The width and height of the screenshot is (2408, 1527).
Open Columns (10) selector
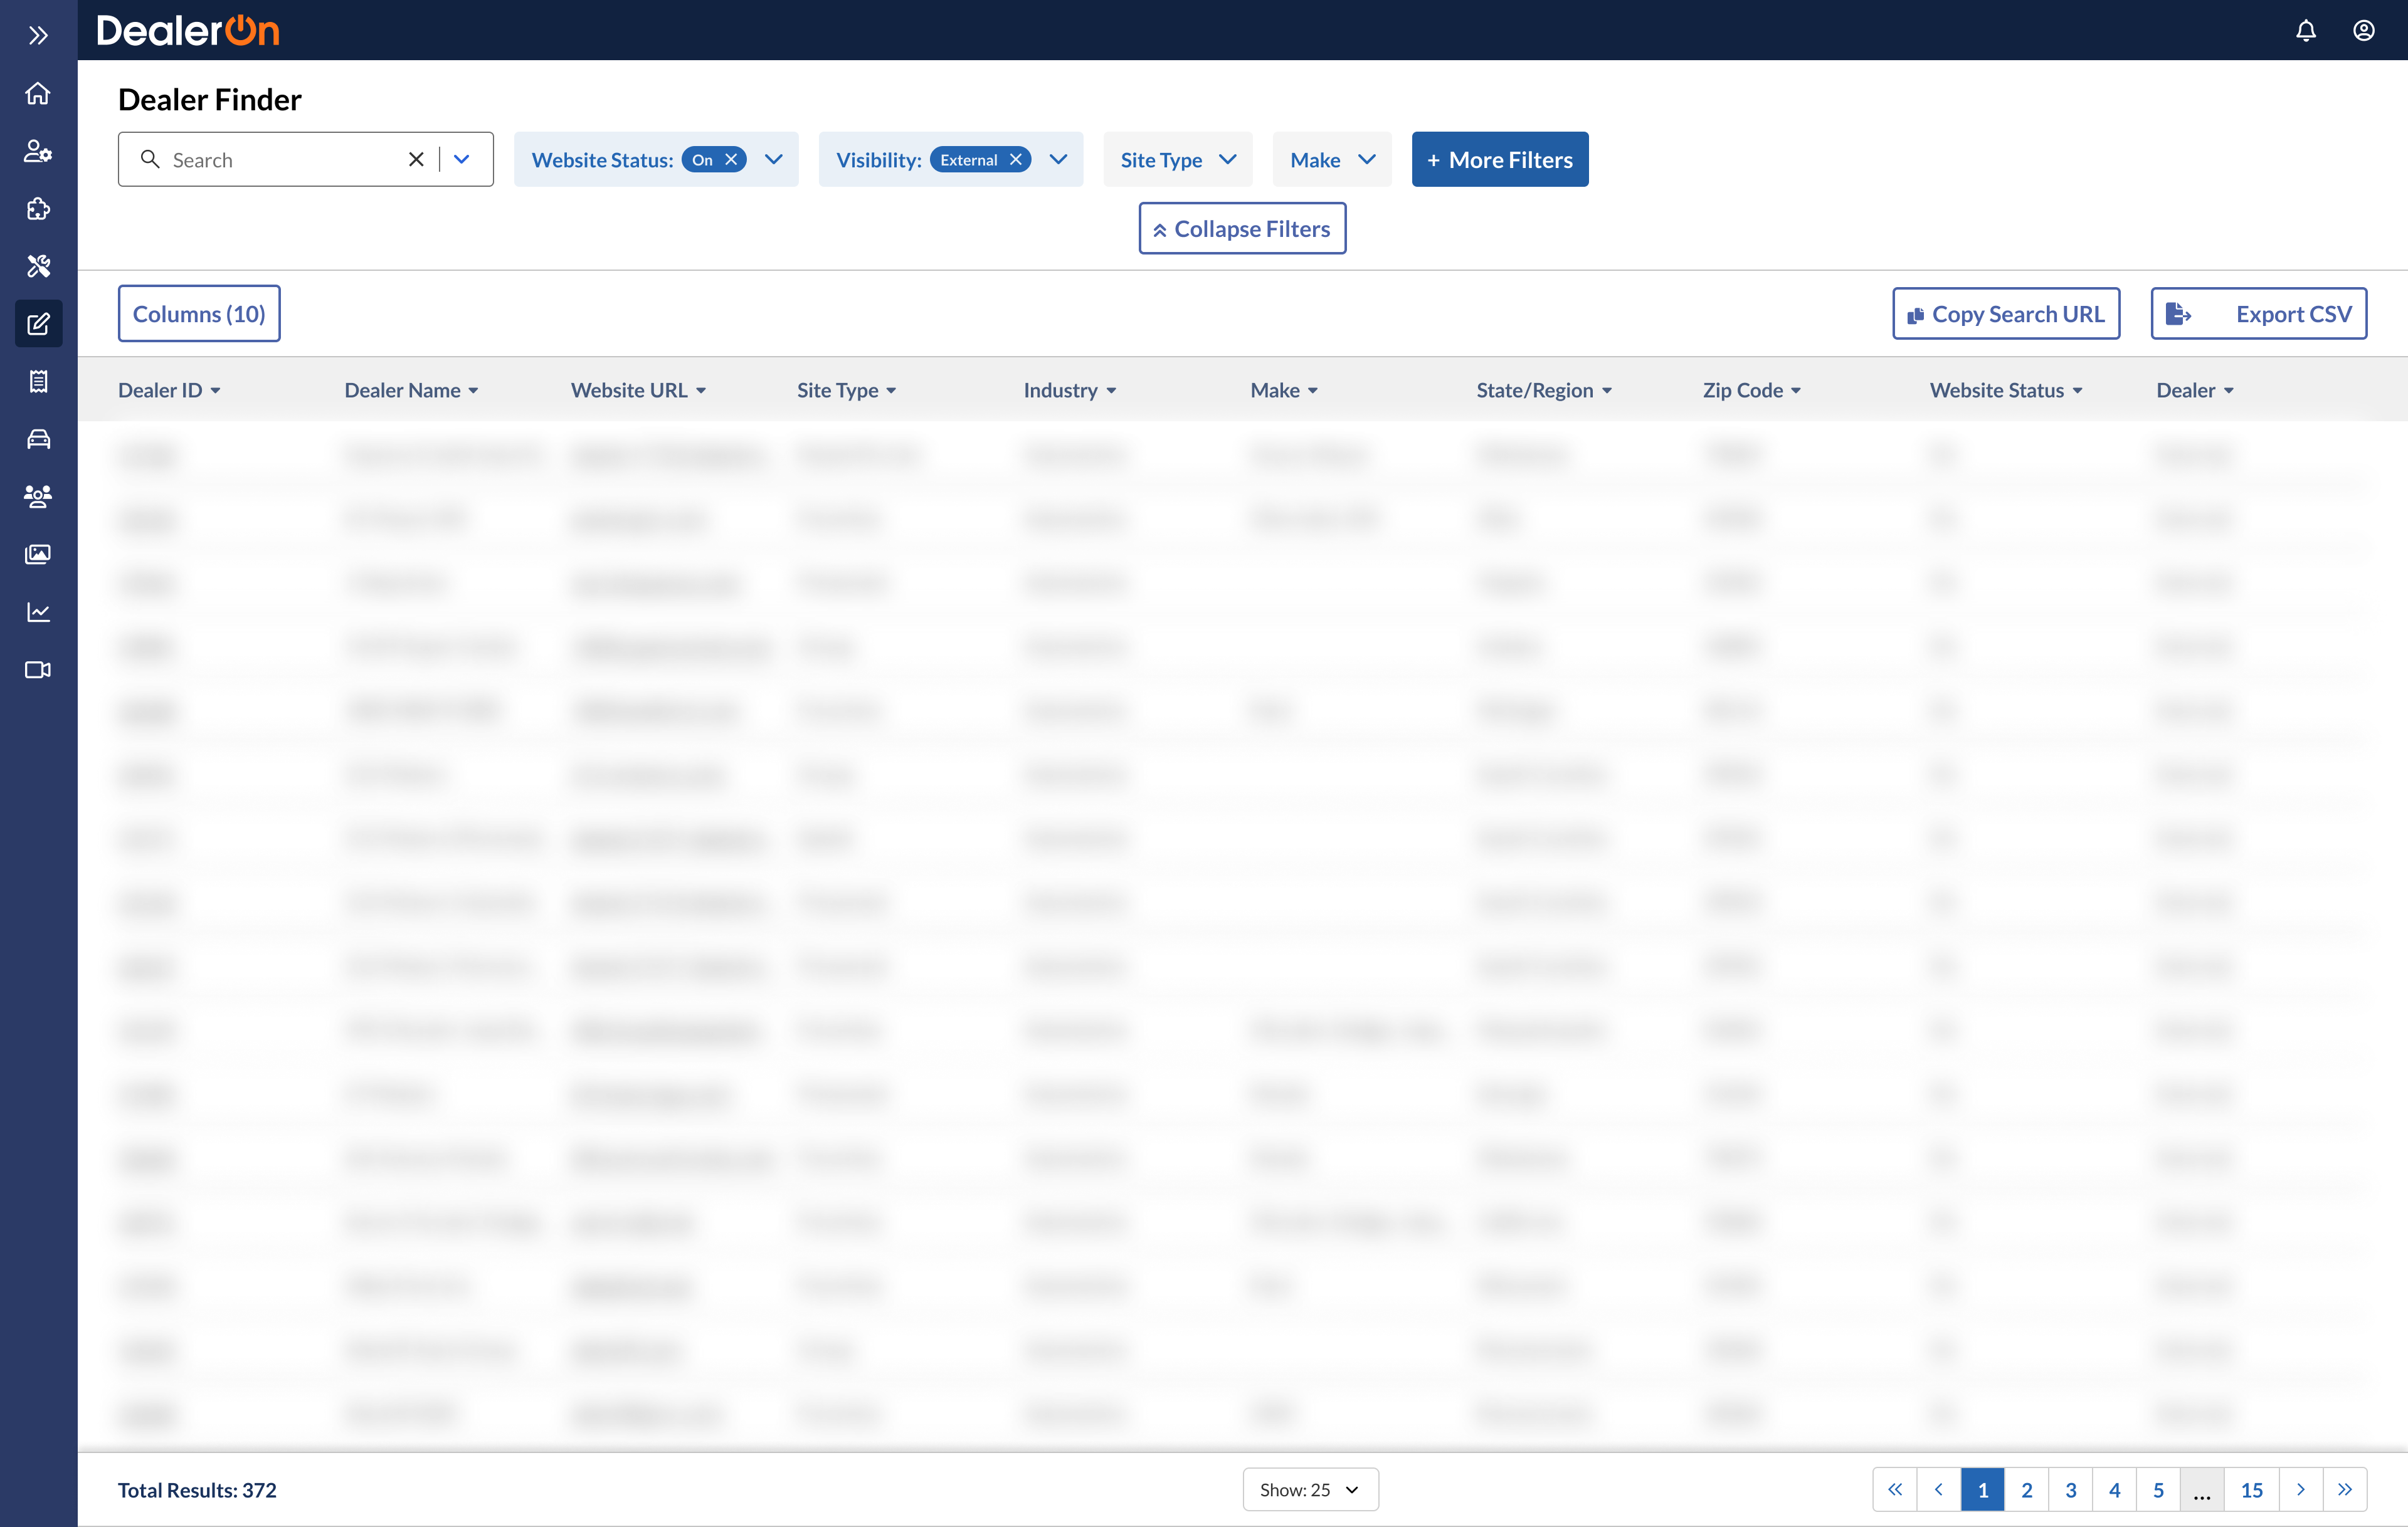tap(199, 314)
